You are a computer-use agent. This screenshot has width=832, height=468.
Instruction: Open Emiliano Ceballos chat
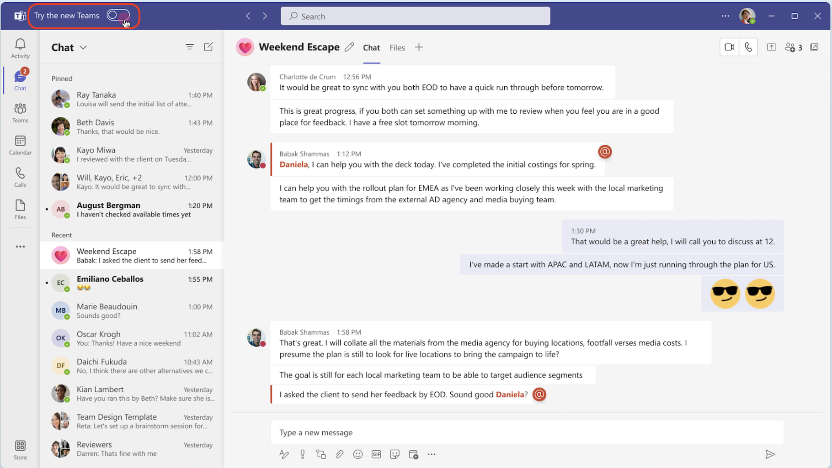point(132,283)
